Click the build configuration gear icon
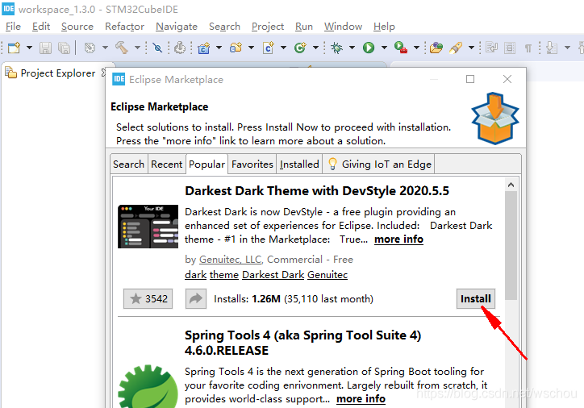 click(90, 48)
